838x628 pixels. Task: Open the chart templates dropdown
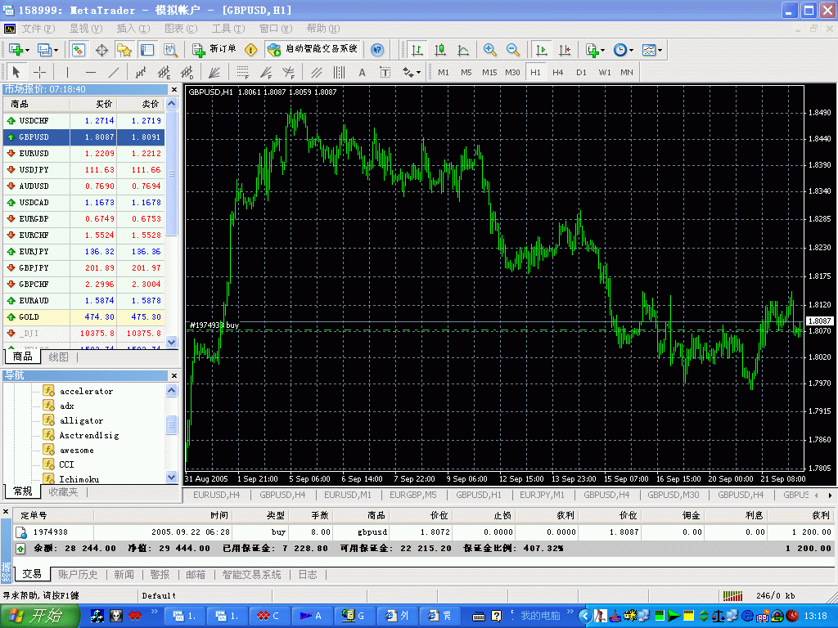coord(652,50)
